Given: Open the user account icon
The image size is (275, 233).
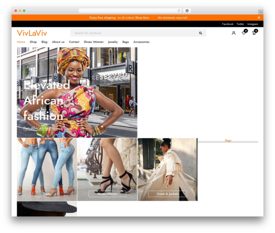Looking at the screenshot, I should tap(234, 33).
